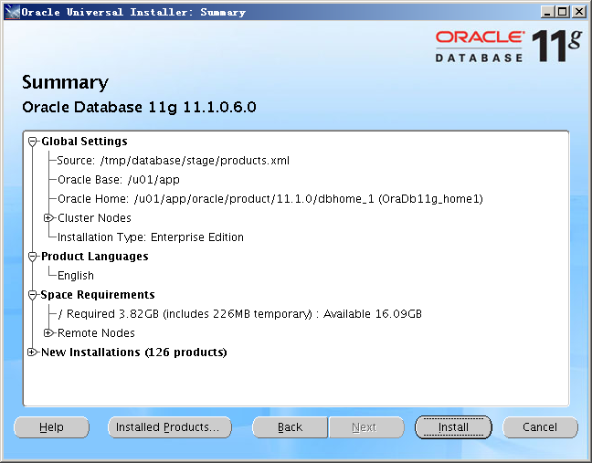Expand the Remote Nodes tree node
The height and width of the screenshot is (463, 592).
[49, 333]
